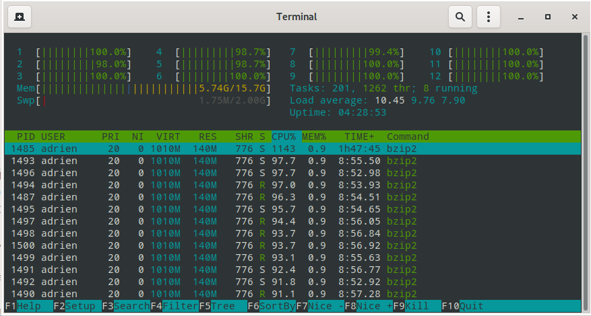Screen dimensions: 591x316
Task: Select process row with PID 1485
Action: tap(292, 149)
